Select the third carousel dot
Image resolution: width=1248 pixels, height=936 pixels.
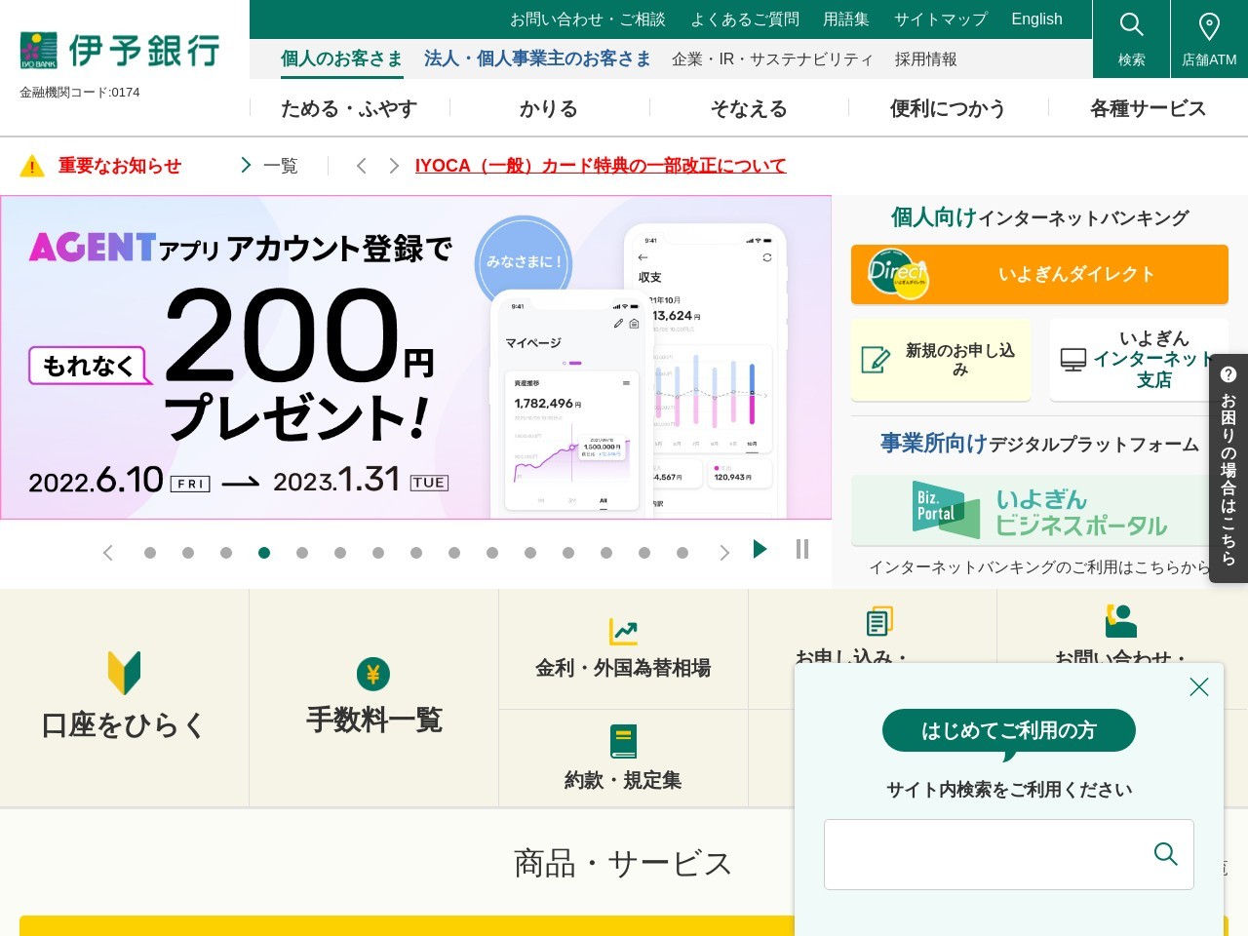226,553
